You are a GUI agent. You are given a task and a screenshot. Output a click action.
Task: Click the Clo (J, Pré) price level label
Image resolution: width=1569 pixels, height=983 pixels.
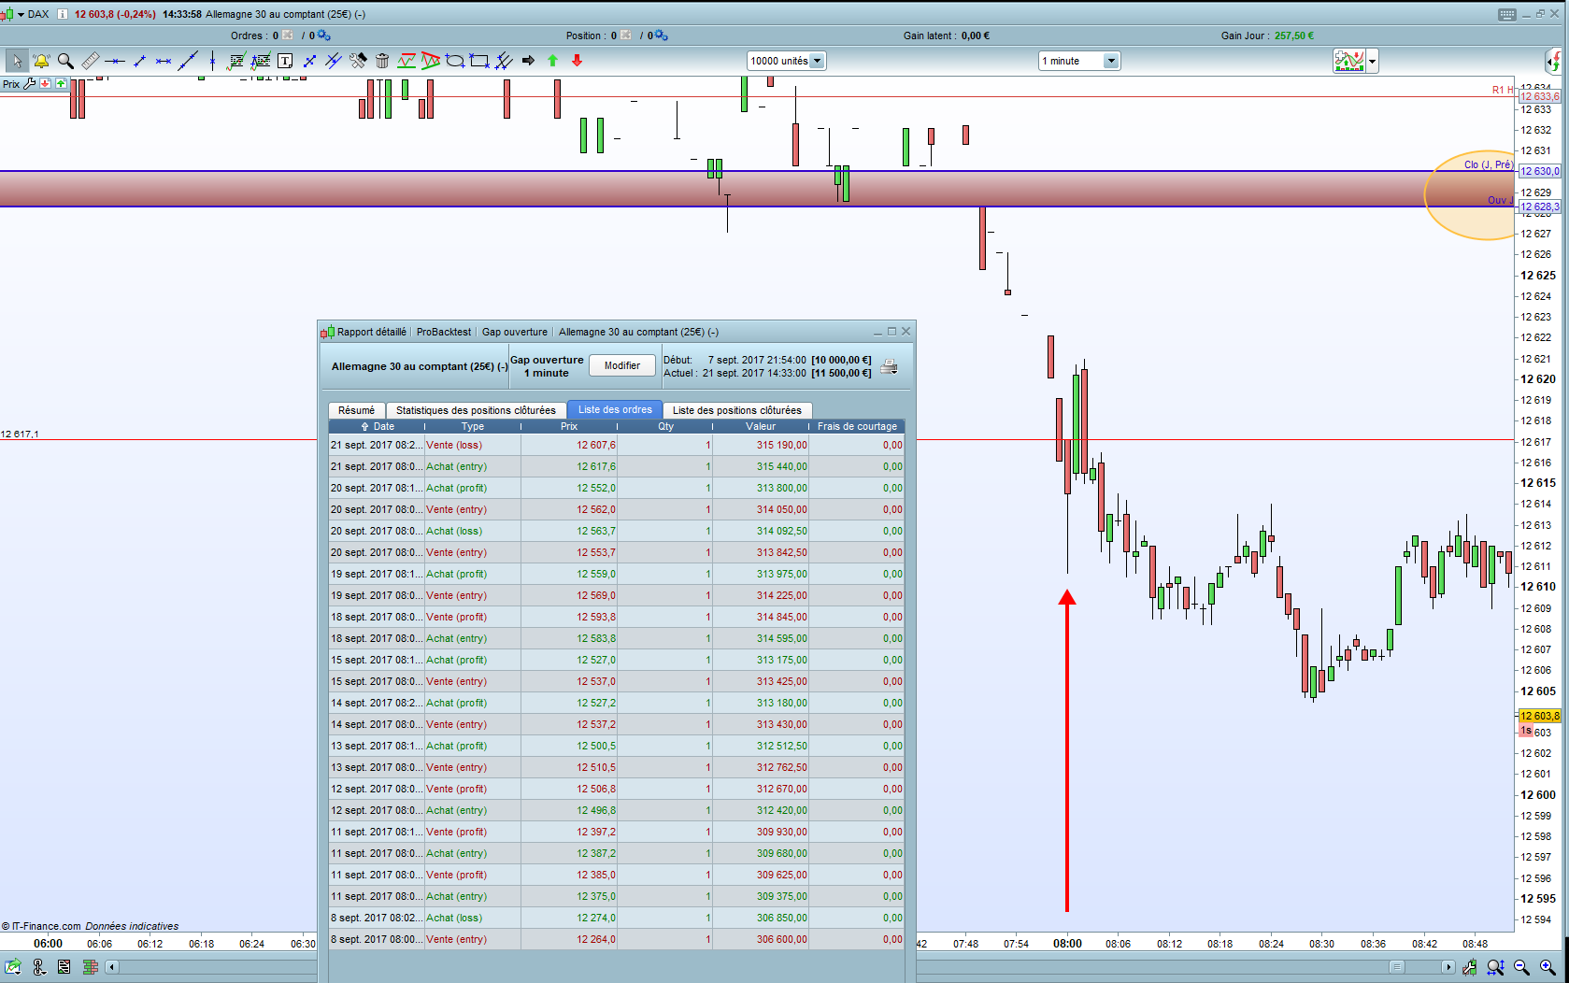coord(1488,164)
